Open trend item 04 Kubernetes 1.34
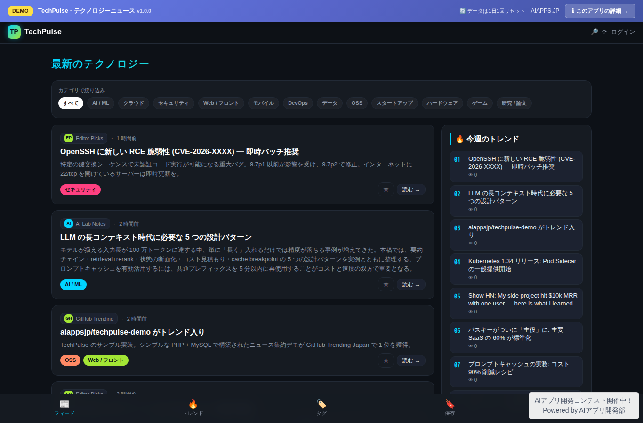643x423 pixels. (516, 269)
